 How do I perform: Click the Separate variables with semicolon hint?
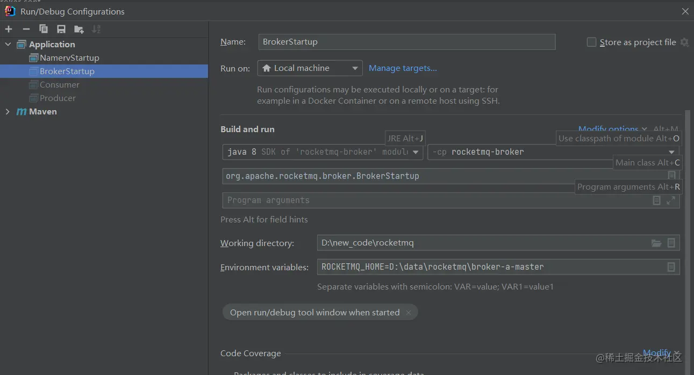435,287
